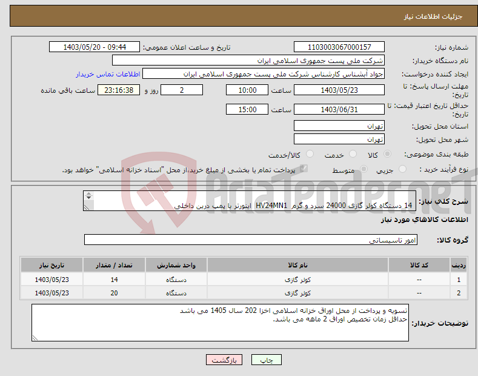
Task: Click the description box scroll up arrow
Action: (88, 194)
